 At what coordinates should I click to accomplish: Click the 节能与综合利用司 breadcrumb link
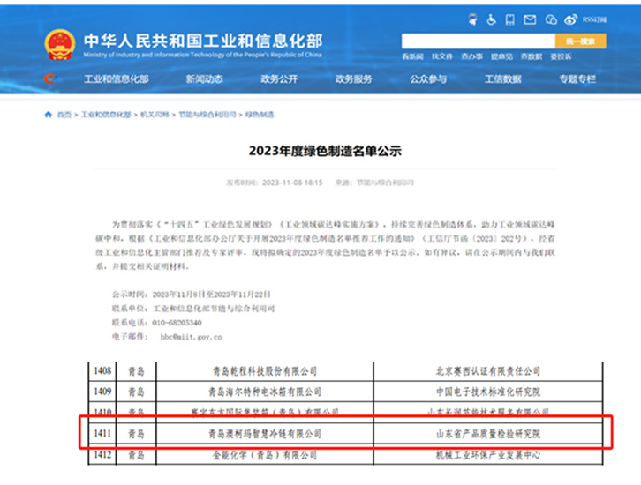pyautogui.click(x=207, y=115)
